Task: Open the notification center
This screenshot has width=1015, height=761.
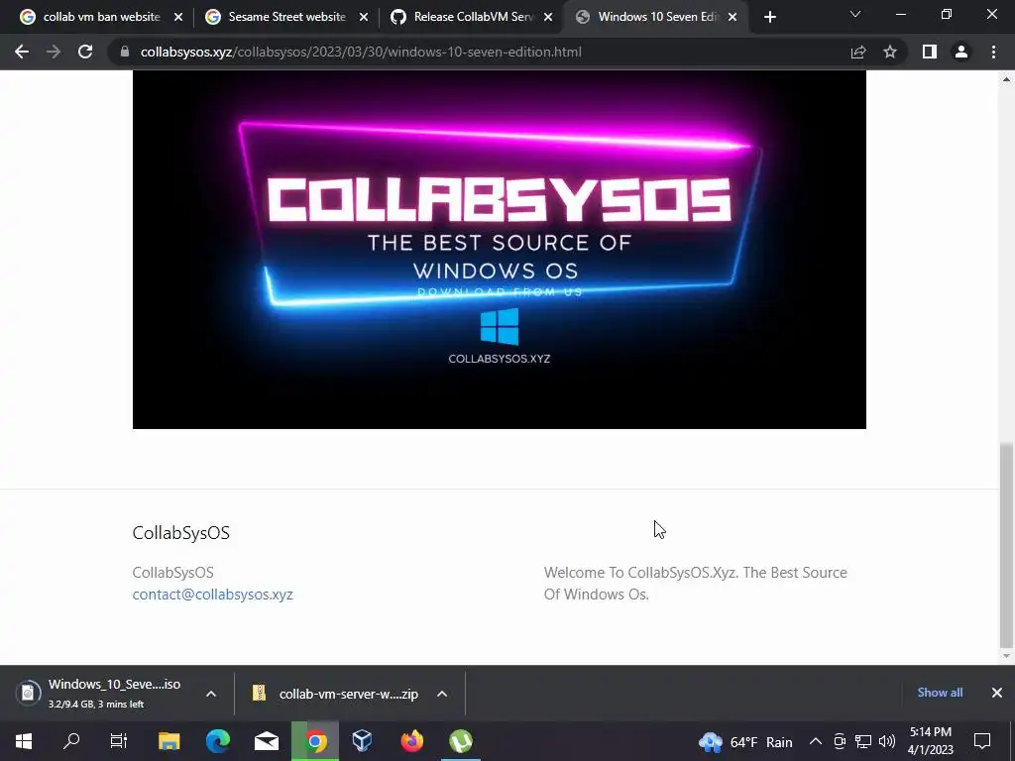Action: click(982, 741)
